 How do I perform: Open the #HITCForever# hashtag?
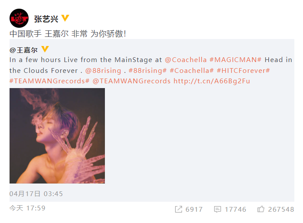pyautogui.click(x=243, y=71)
